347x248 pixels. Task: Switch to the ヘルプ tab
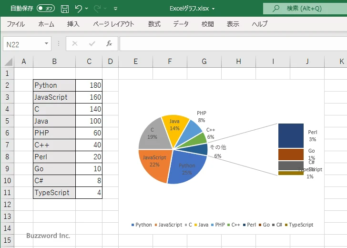point(260,24)
